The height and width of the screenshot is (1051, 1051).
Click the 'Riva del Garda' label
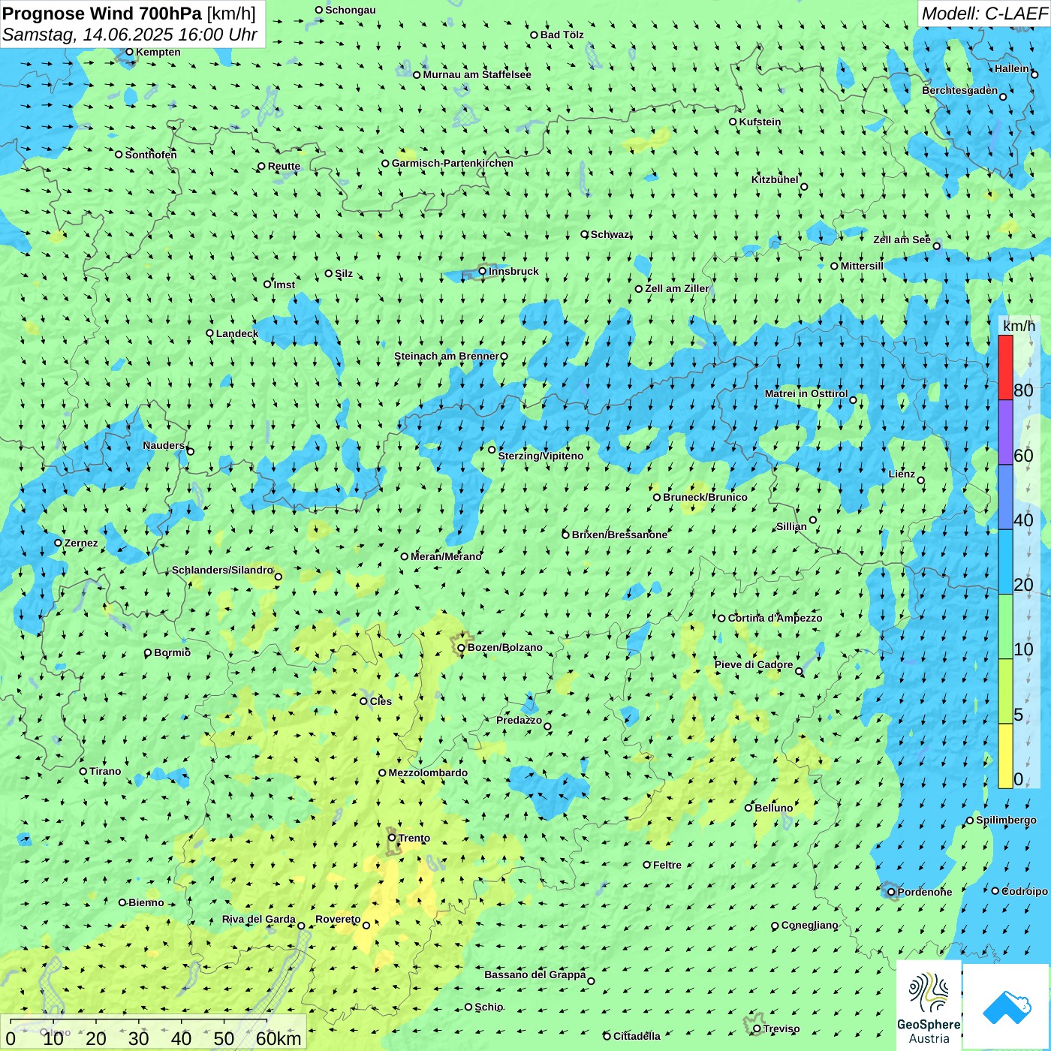259,919
